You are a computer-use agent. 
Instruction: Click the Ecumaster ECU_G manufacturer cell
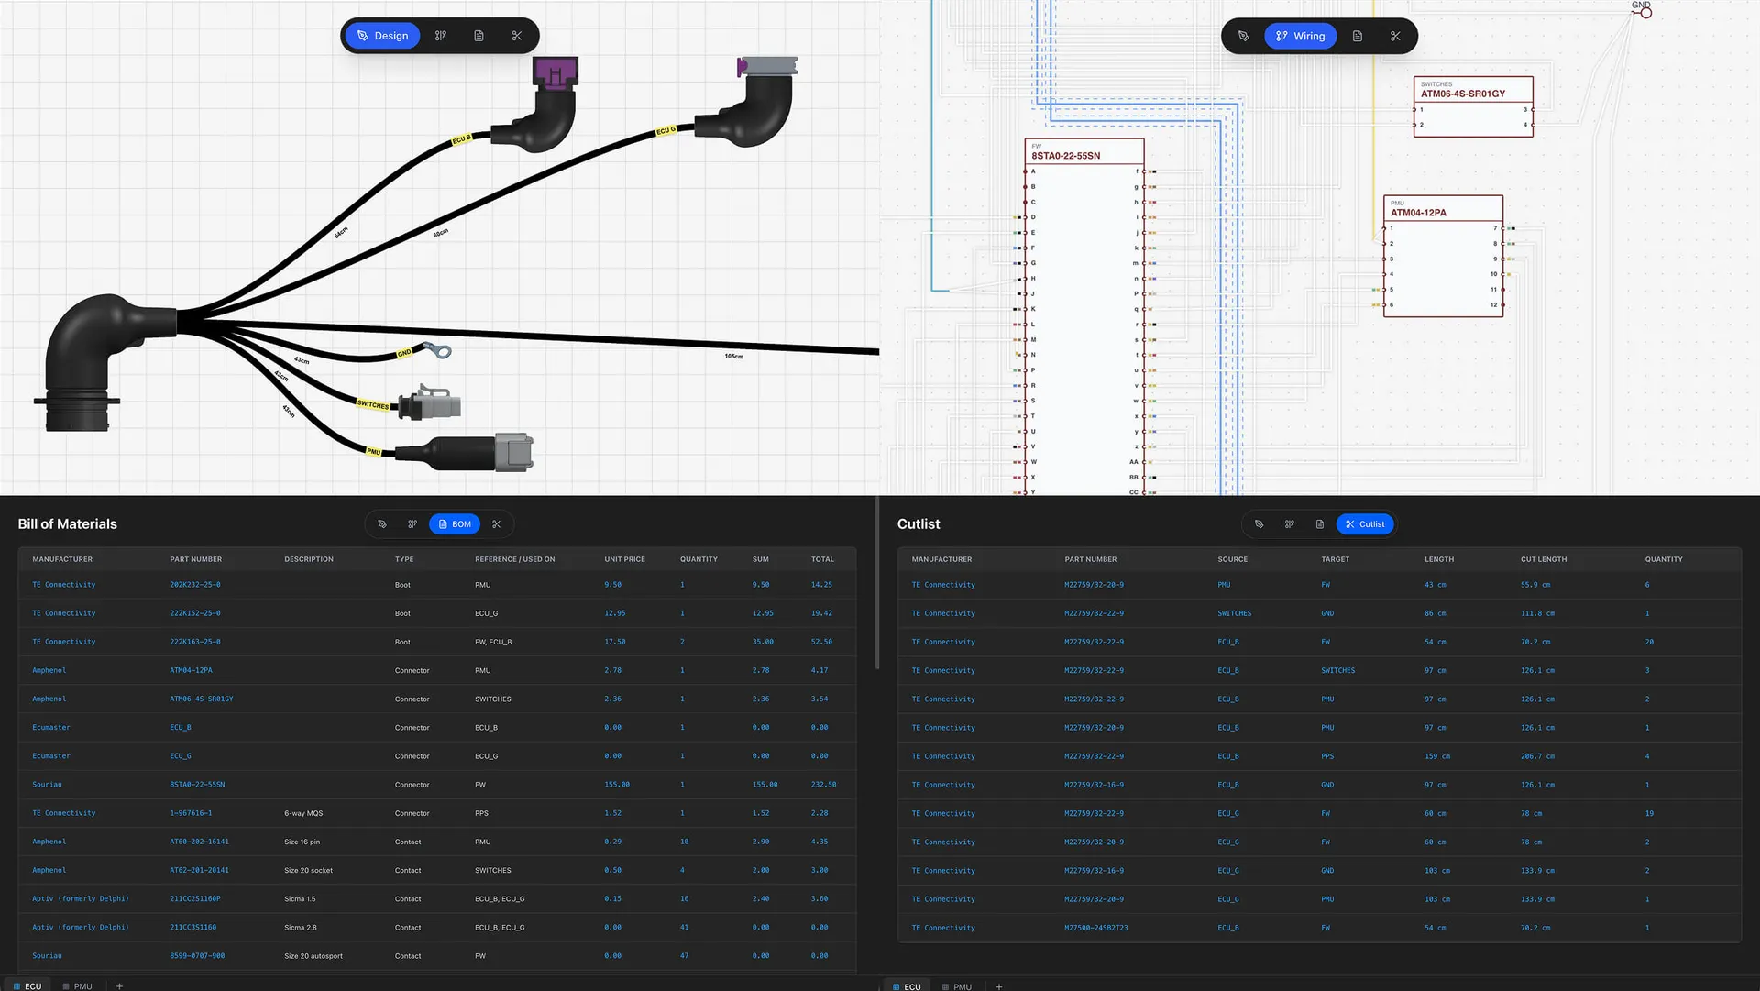(x=51, y=756)
